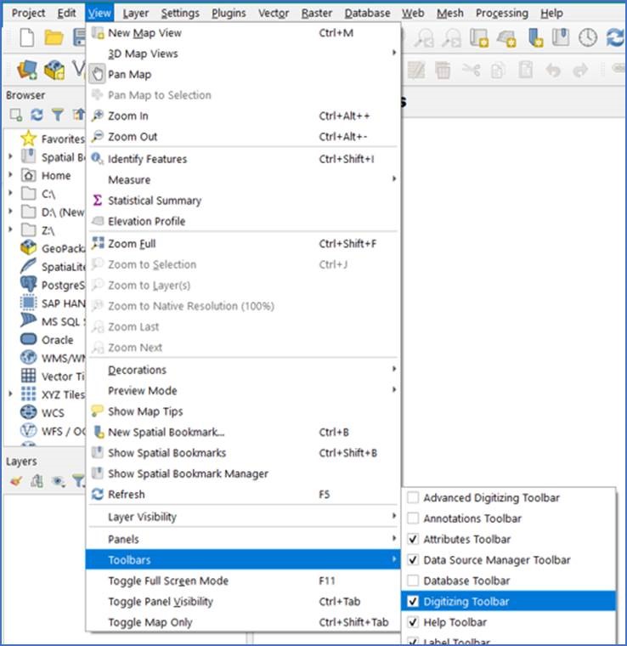Choose Zoom Out menu entry
The width and height of the screenshot is (627, 646).
[243, 136]
